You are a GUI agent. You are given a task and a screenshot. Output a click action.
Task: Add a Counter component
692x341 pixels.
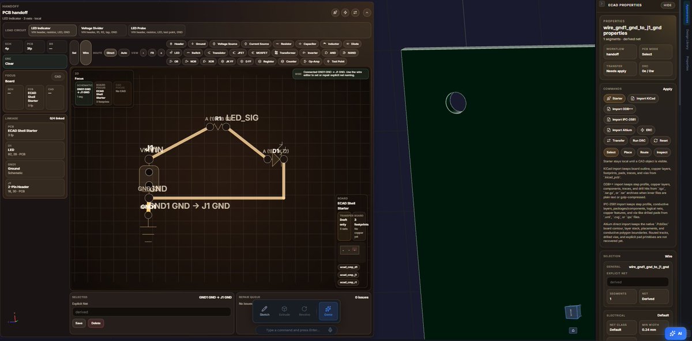click(x=289, y=61)
